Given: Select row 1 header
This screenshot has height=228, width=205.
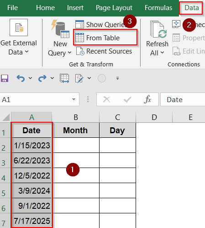Looking at the screenshot, I should pyautogui.click(x=5, y=130).
